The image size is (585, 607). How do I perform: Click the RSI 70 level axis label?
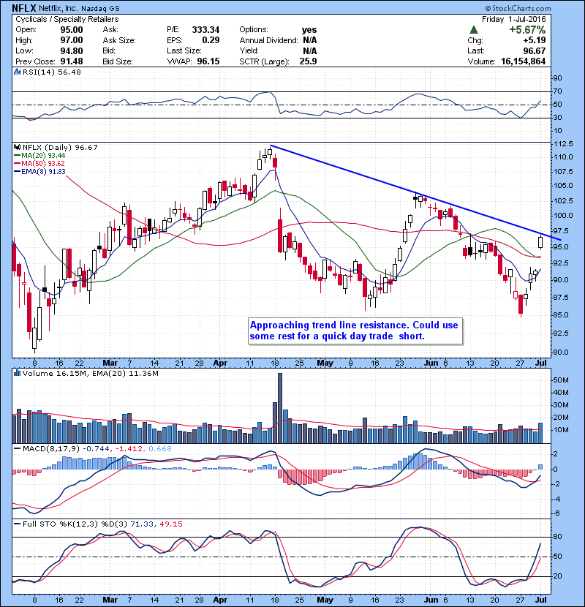[558, 91]
